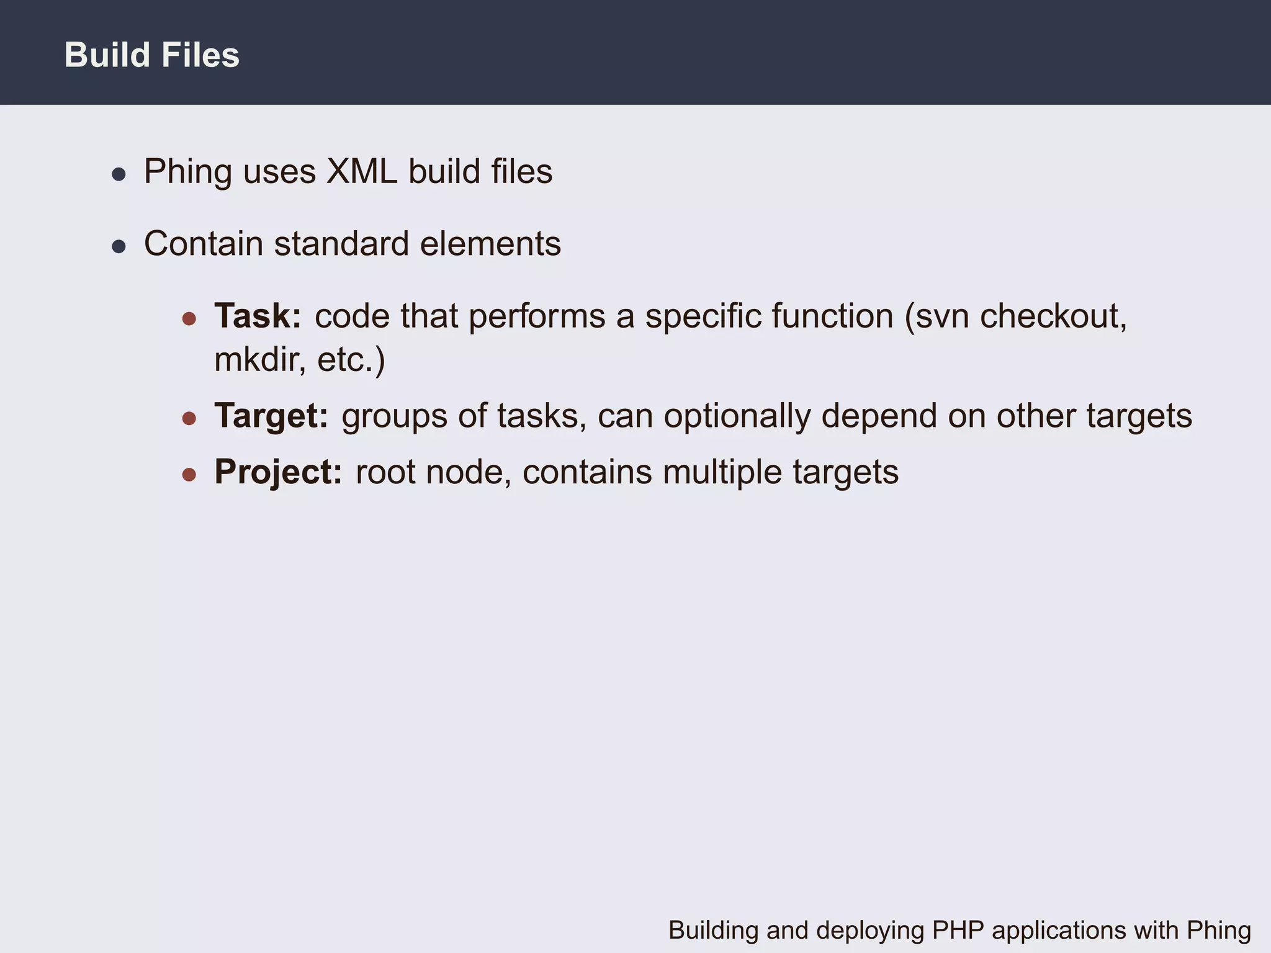Click the empty slide area below the bullets
Viewport: 1271px width, 953px height.
tap(621, 682)
